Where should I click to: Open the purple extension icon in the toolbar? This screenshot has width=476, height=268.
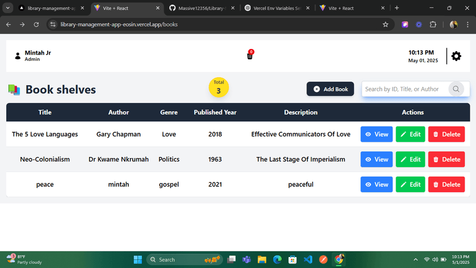[x=405, y=25]
